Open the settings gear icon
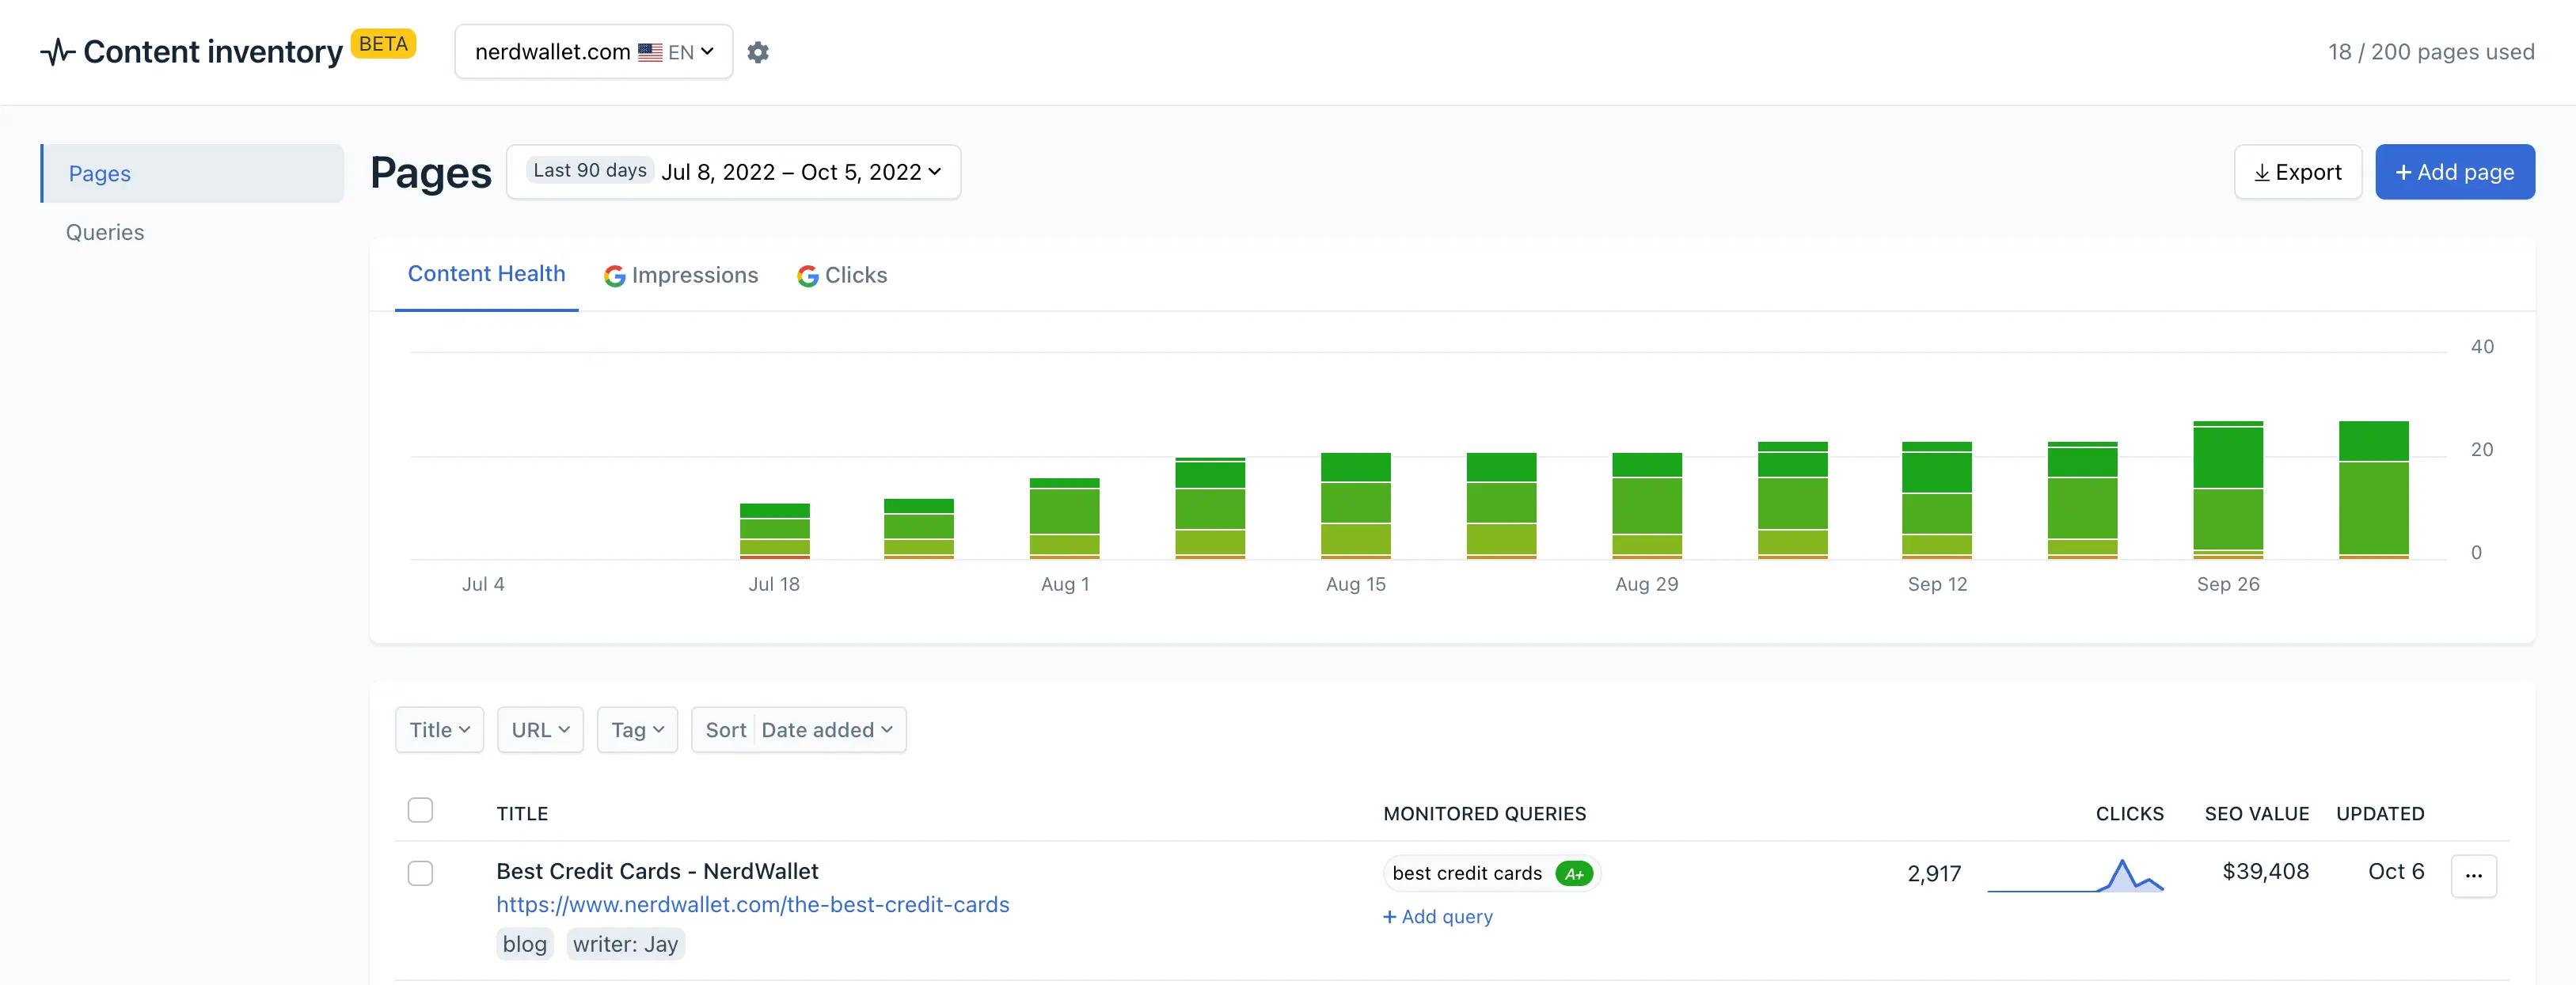Screen dimensions: 2576x985 [758, 52]
